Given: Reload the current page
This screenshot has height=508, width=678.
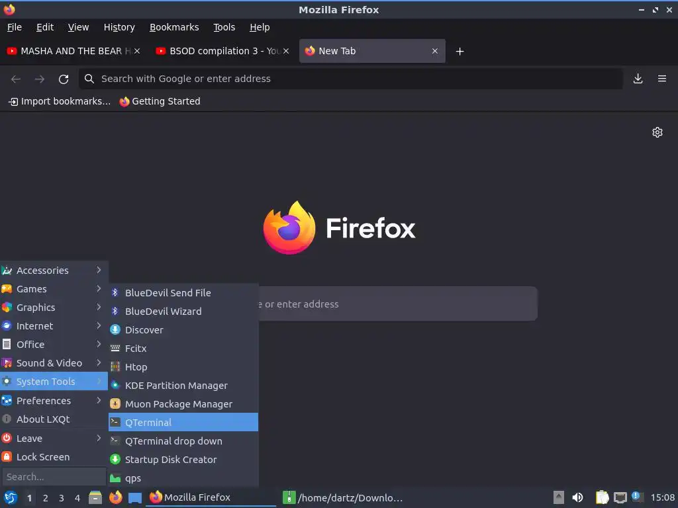Looking at the screenshot, I should point(64,79).
